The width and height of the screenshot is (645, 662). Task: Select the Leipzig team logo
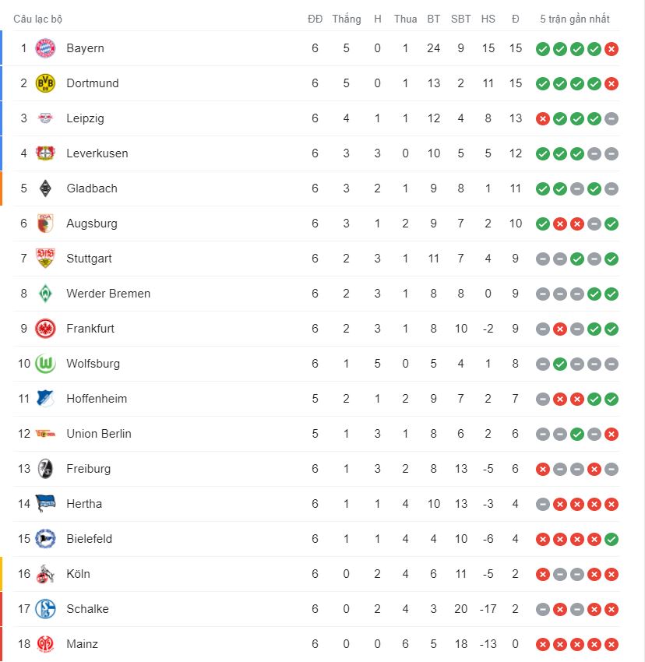click(x=45, y=118)
